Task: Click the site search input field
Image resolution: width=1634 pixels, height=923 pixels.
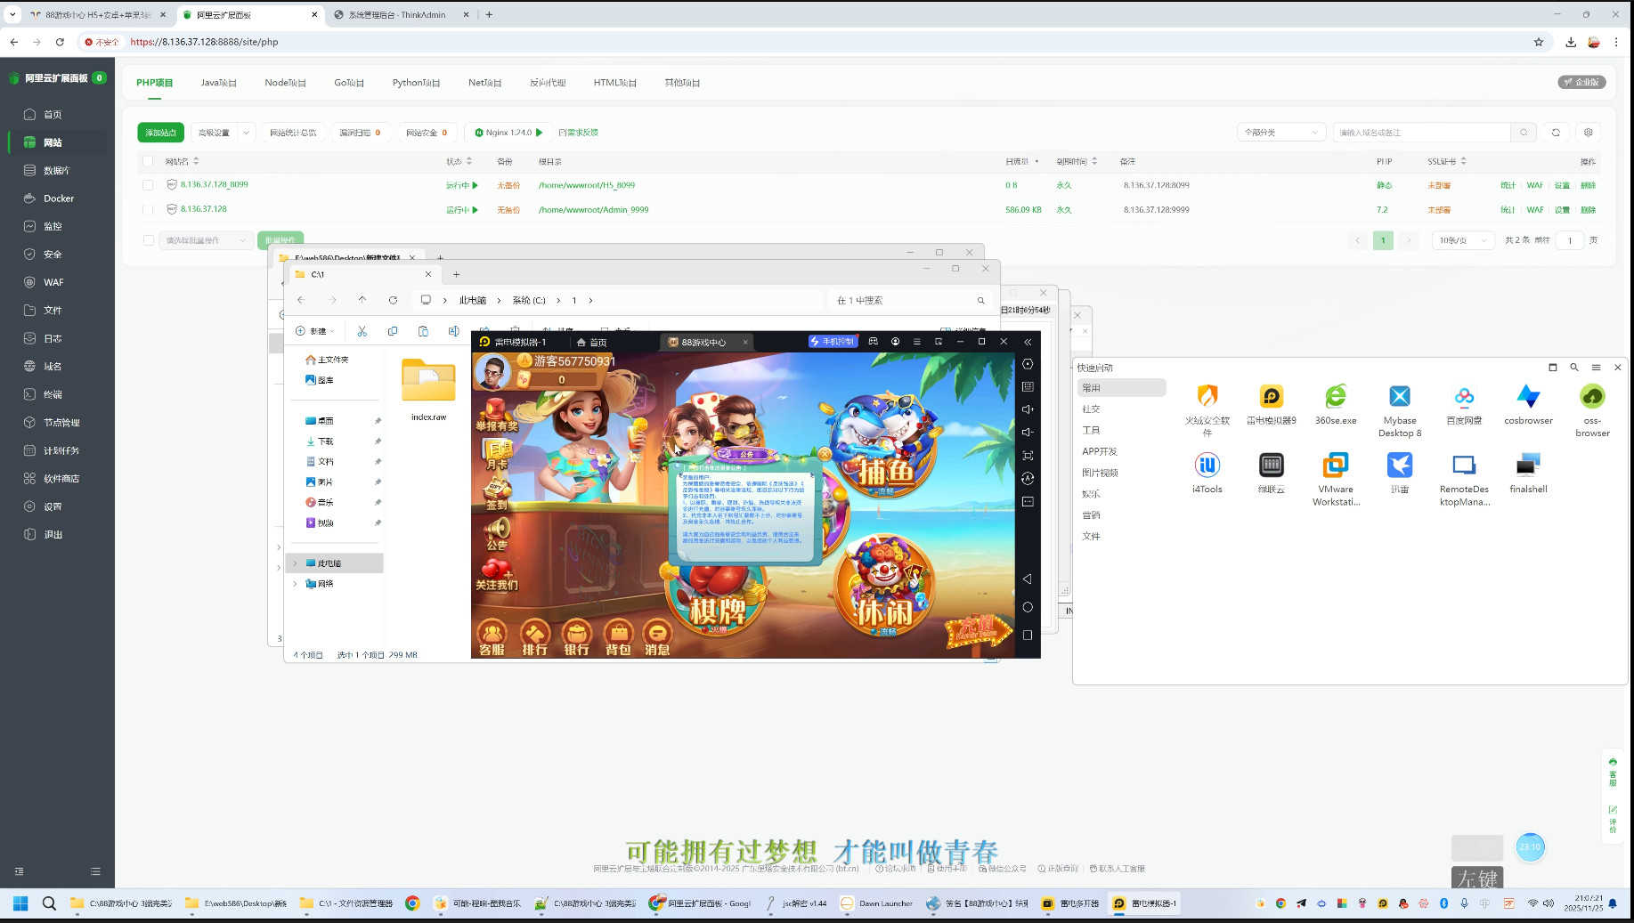Action: point(1420,133)
